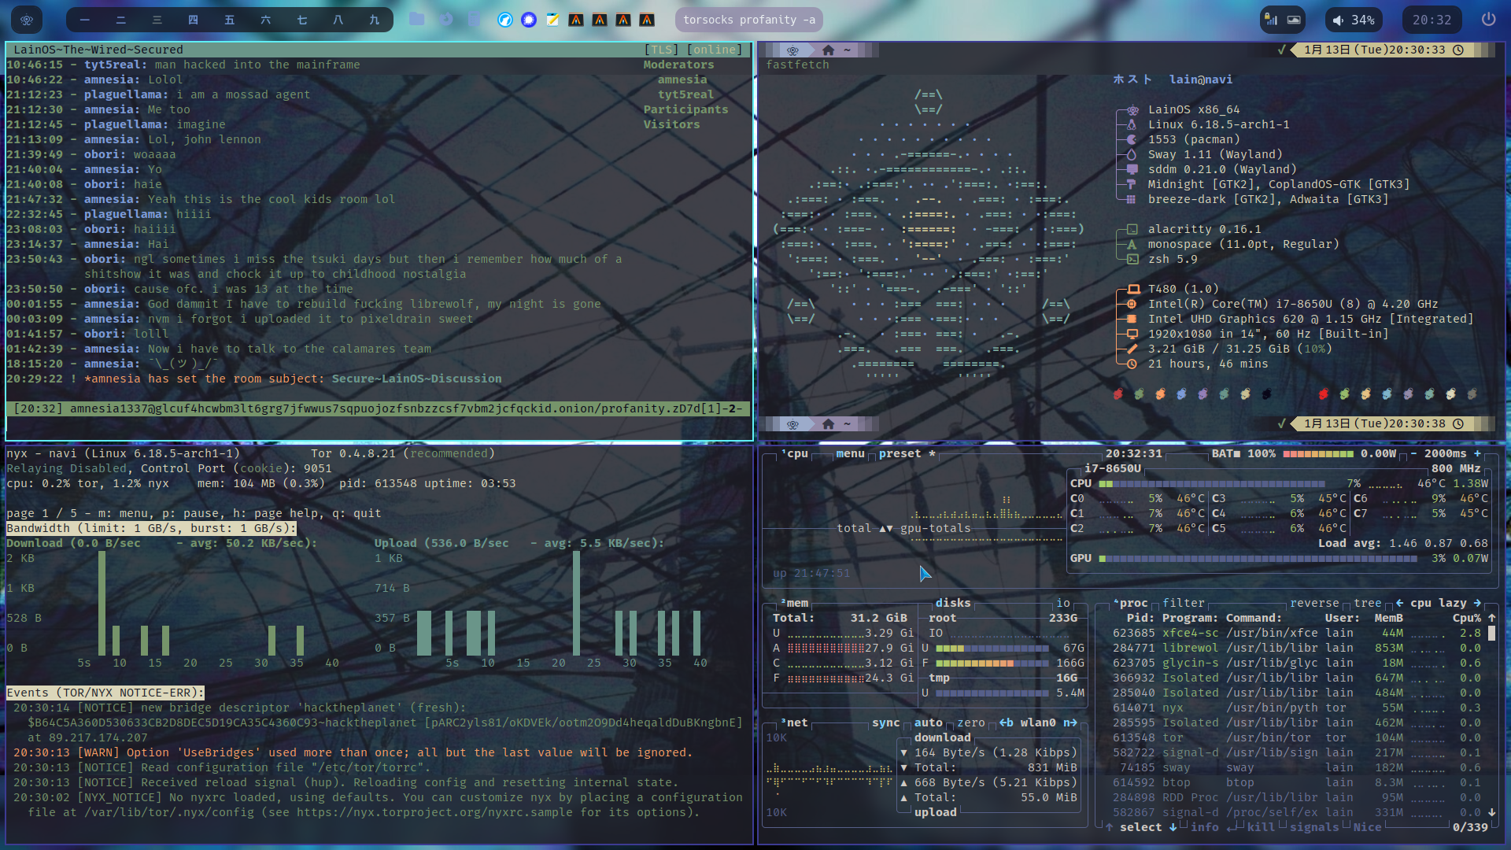Click the Lain system icon at top-left

click(26, 20)
